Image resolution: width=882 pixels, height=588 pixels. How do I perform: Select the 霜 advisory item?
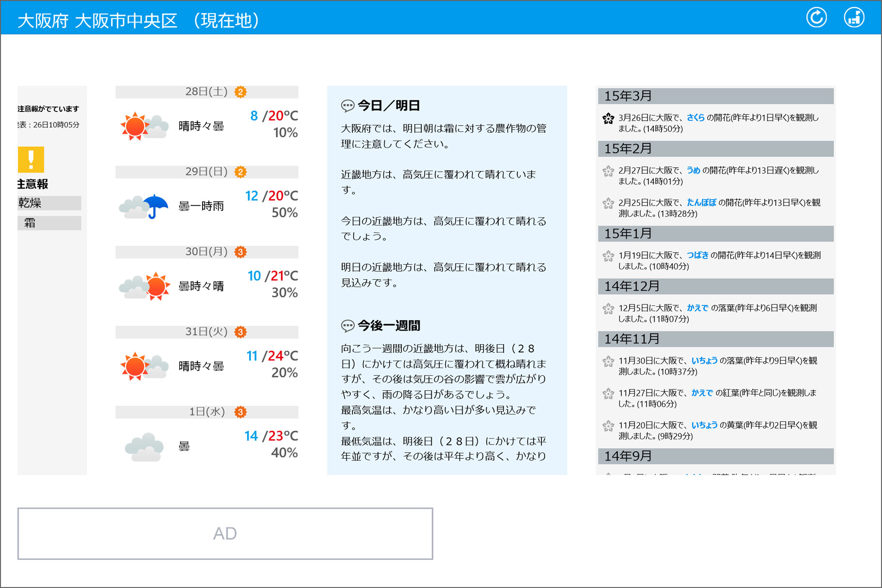point(49,223)
